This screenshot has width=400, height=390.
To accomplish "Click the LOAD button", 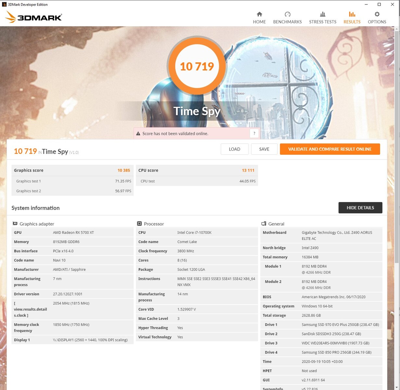I will tap(235, 149).
